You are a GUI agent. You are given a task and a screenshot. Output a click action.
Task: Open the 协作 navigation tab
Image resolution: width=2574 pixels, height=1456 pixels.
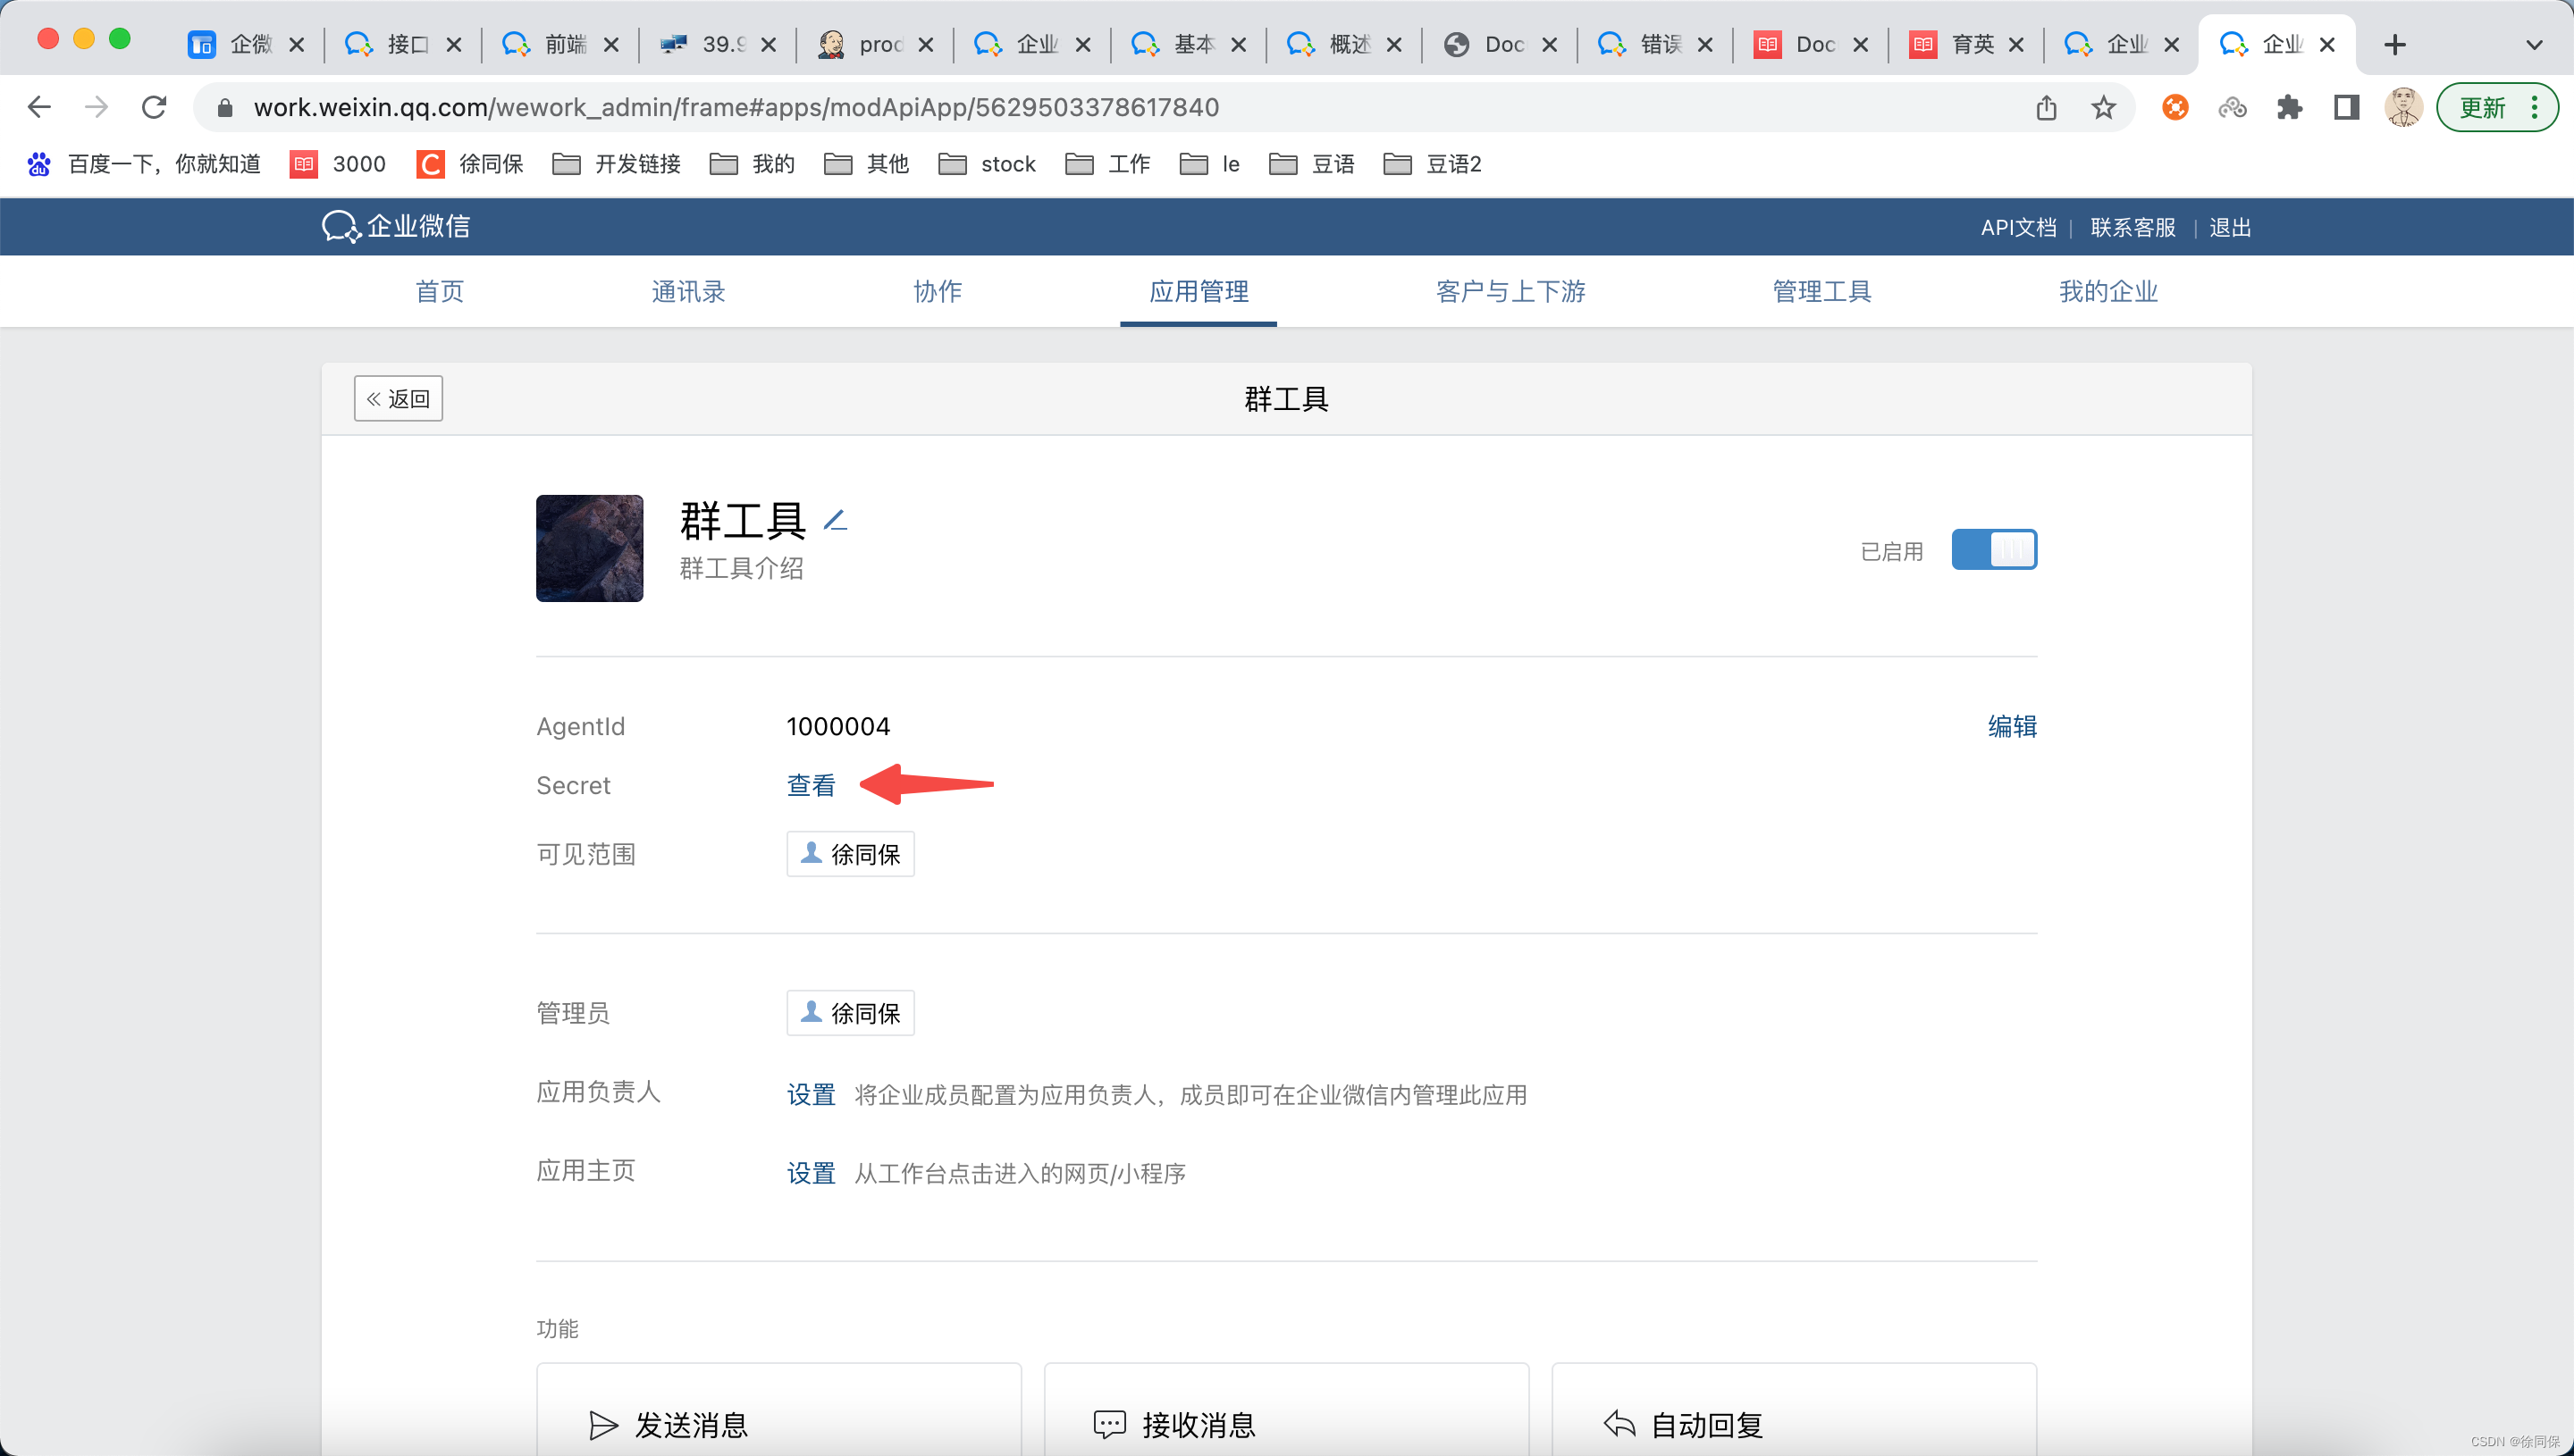click(938, 291)
